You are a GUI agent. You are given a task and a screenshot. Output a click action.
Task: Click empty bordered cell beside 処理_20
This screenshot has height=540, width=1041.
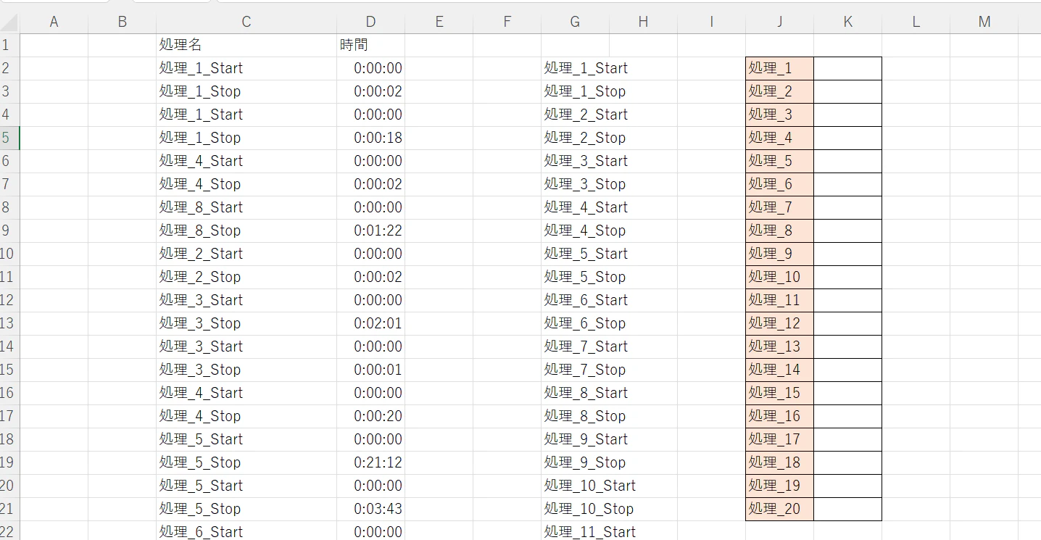pos(847,509)
